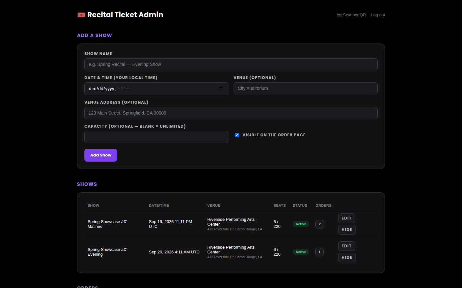Click the Recital Ticket Admin title
This screenshot has width=462, height=288.
125,15
